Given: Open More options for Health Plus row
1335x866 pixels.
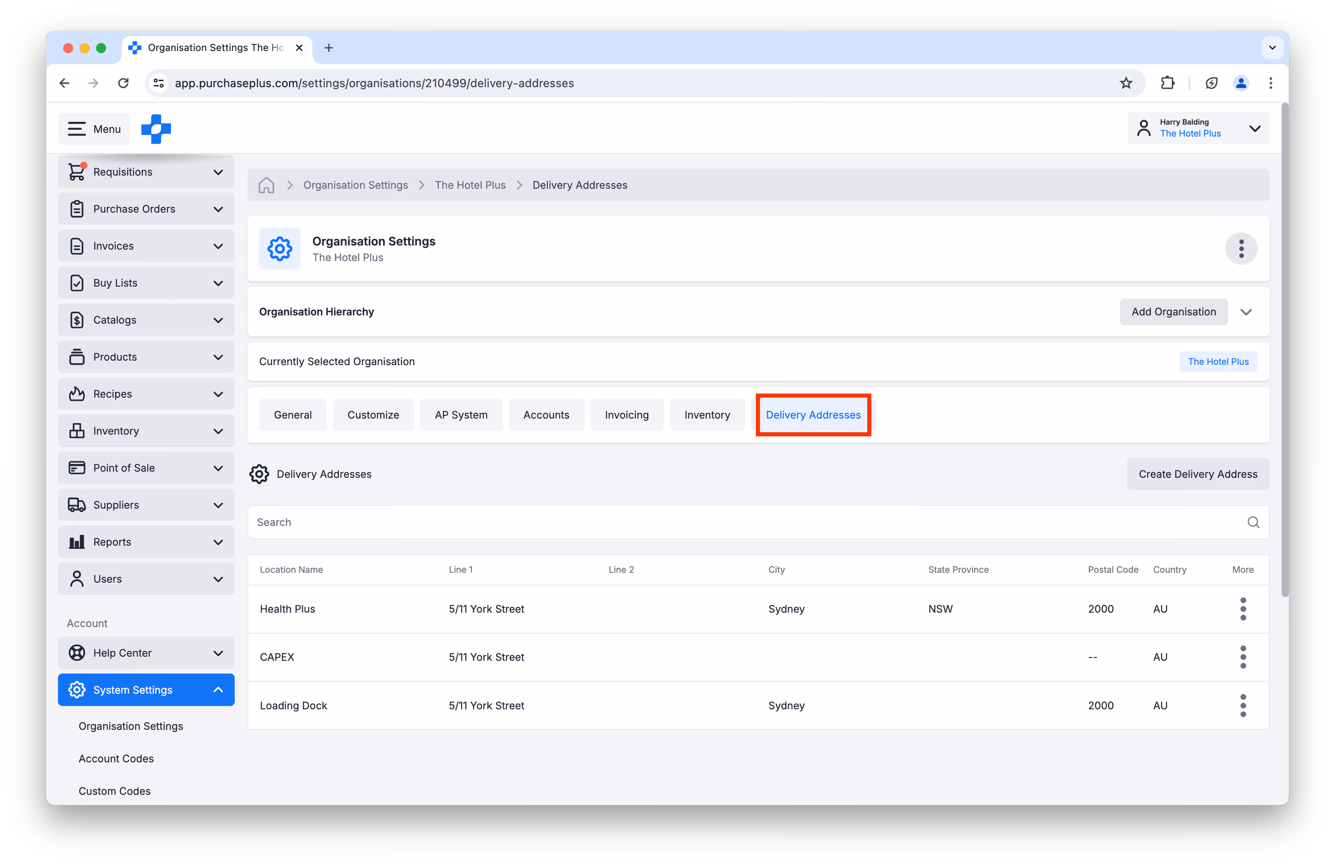Looking at the screenshot, I should (x=1243, y=609).
